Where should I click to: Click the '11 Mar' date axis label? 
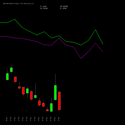(15, 119)
